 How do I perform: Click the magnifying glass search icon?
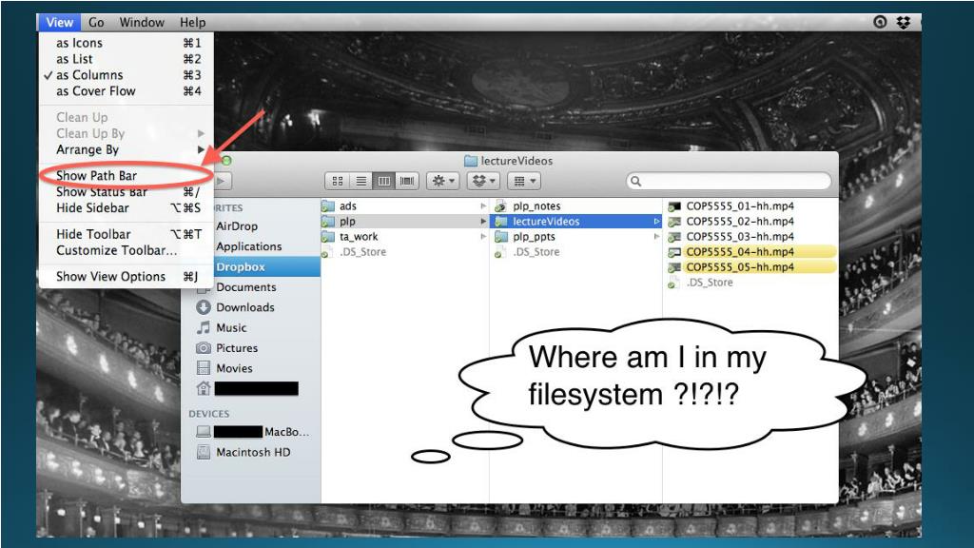[x=635, y=181]
